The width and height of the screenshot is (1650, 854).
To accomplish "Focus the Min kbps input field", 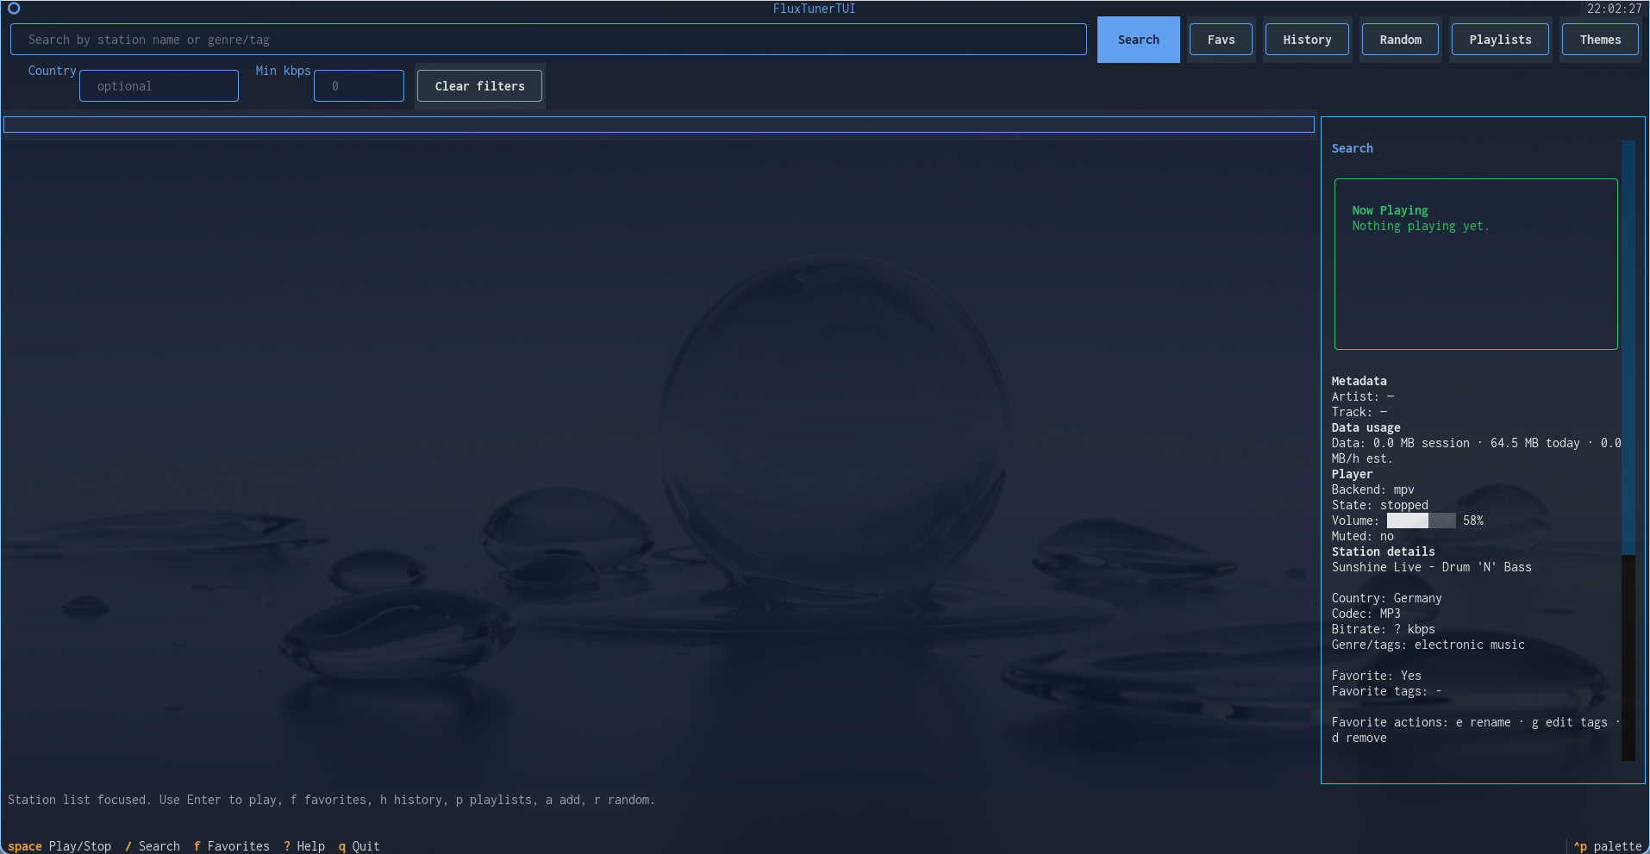I will pyautogui.click(x=359, y=86).
